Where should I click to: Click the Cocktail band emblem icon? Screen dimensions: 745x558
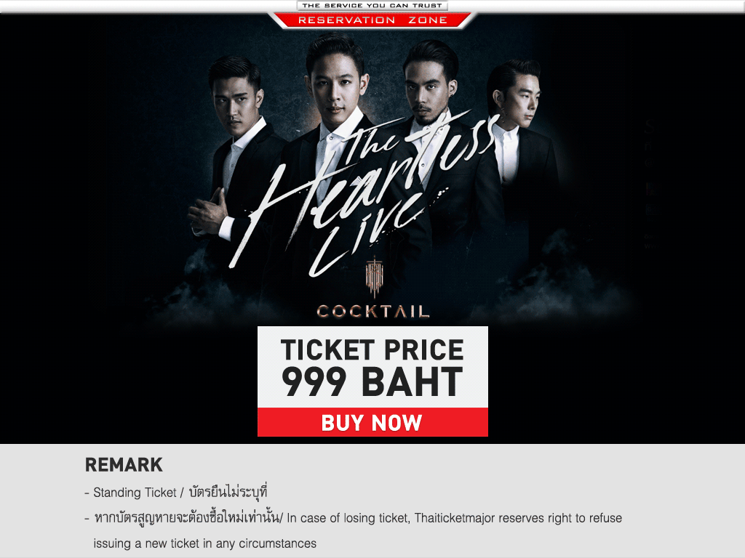click(x=374, y=277)
